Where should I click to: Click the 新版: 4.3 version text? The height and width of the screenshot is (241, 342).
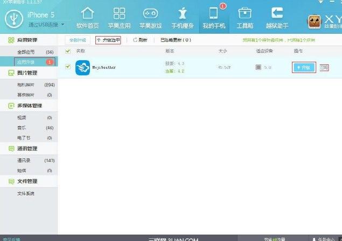coord(175,63)
